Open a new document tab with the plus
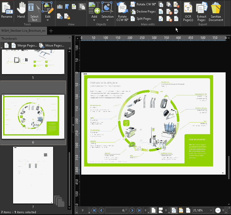Screen dimensions: 231x215 51,30
